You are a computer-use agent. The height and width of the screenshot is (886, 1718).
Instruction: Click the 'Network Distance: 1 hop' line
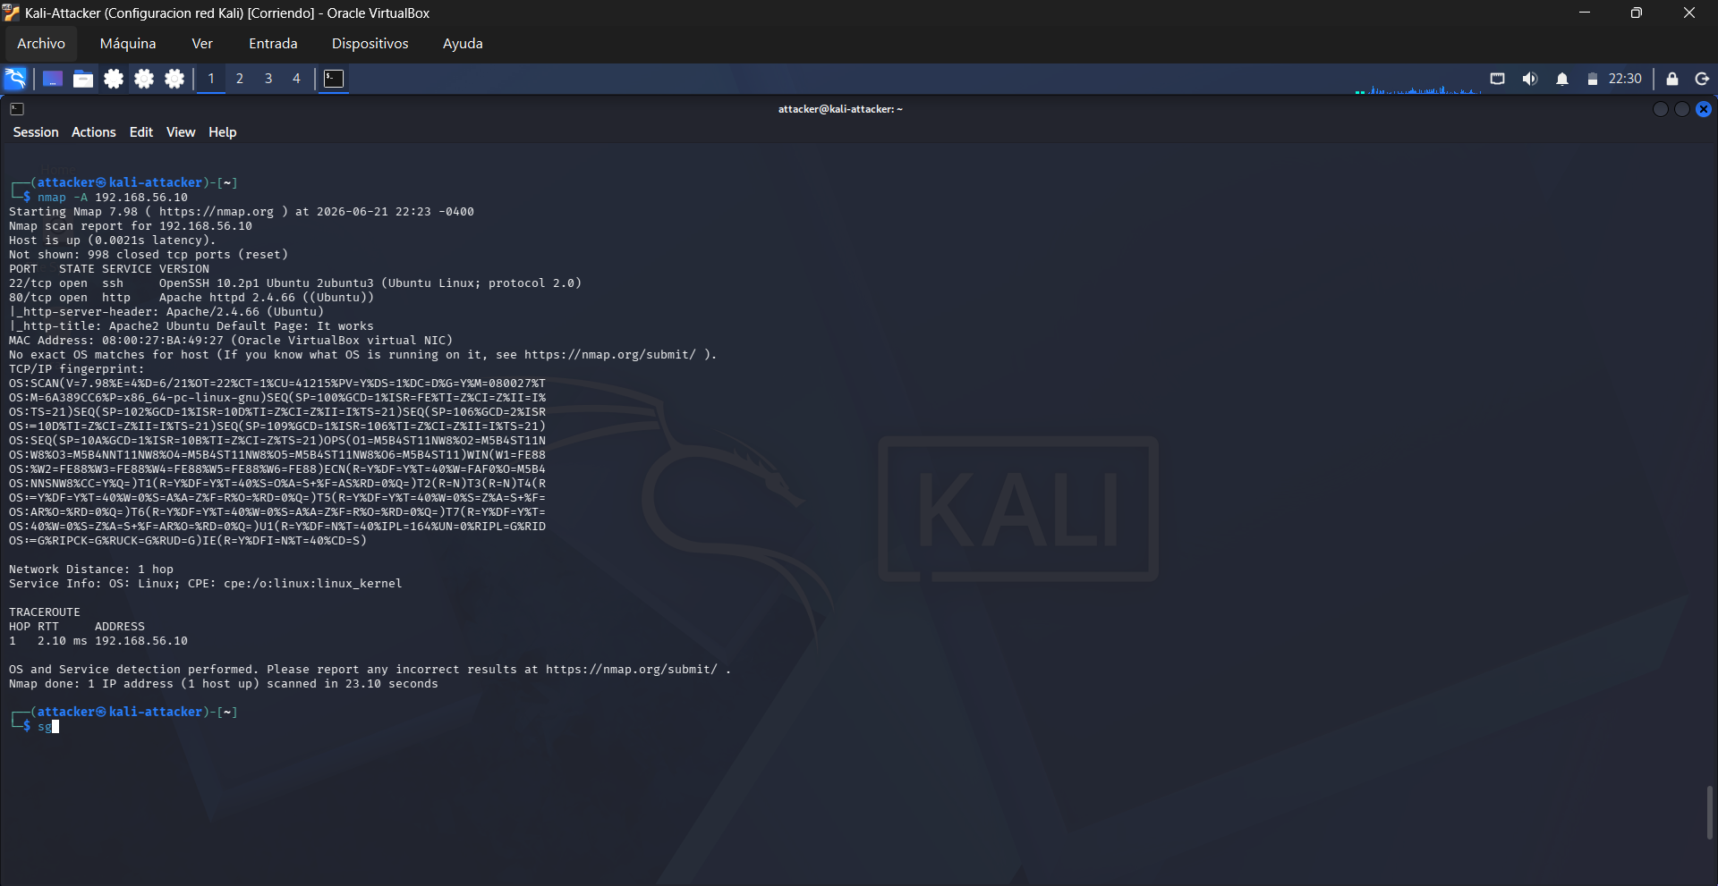click(x=91, y=570)
